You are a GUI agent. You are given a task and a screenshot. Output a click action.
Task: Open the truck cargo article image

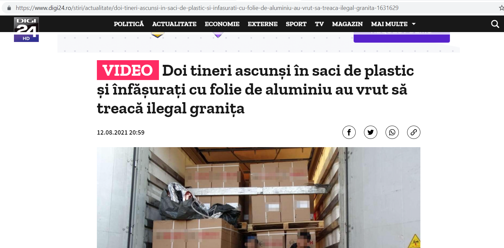[x=258, y=197]
